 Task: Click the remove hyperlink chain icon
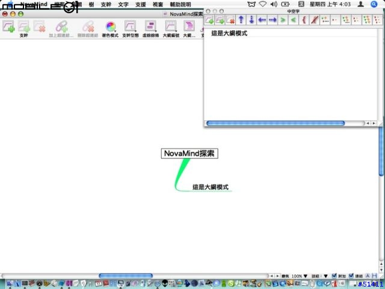[88, 26]
